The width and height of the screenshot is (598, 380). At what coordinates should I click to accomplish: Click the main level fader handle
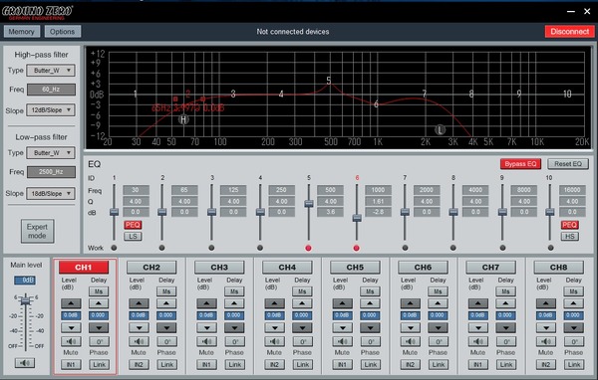coord(26,301)
